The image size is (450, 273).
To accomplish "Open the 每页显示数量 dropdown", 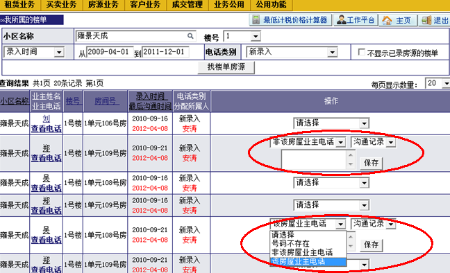I will (437, 83).
